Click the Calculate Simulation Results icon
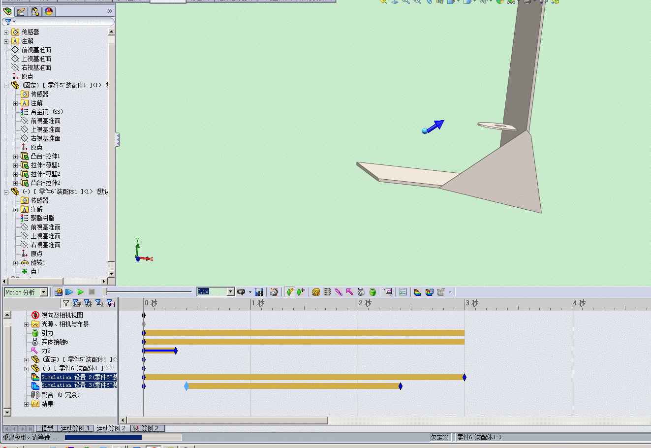This screenshot has height=448, width=651. coord(429,292)
